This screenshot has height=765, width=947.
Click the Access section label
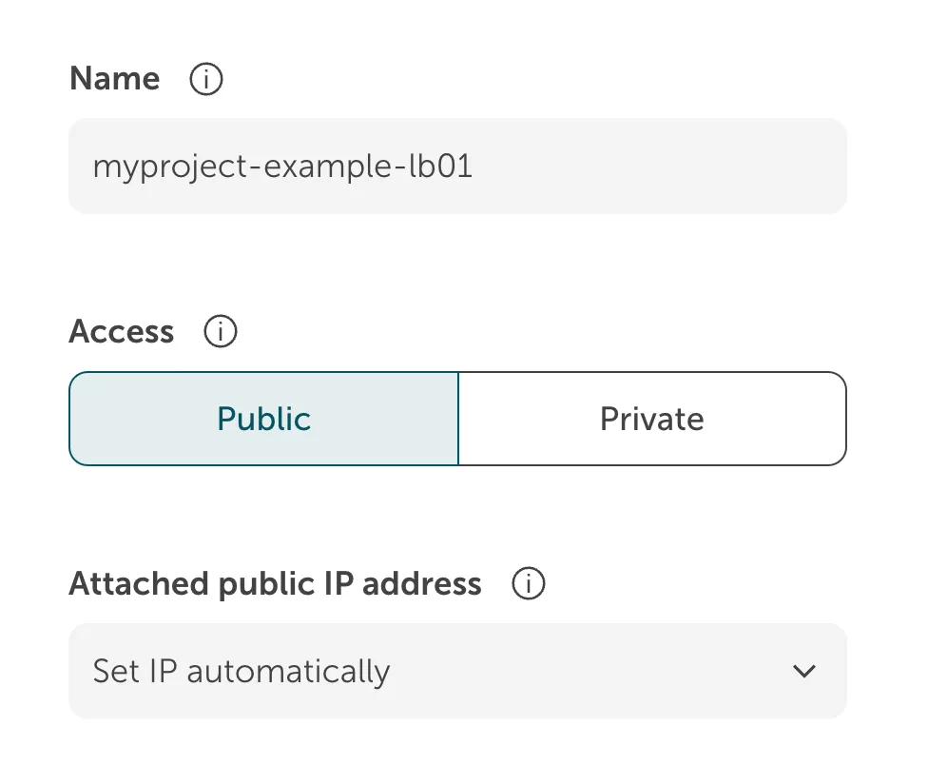pyautogui.click(x=122, y=332)
